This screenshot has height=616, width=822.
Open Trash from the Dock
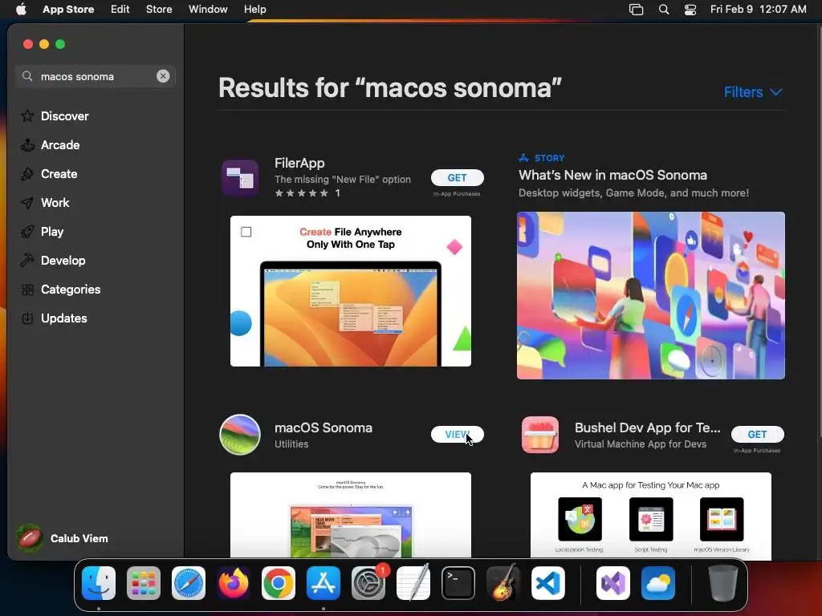coord(723,583)
